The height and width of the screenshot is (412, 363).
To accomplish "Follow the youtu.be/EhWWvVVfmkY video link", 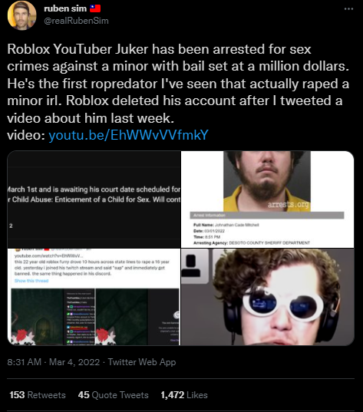I will coord(128,135).
